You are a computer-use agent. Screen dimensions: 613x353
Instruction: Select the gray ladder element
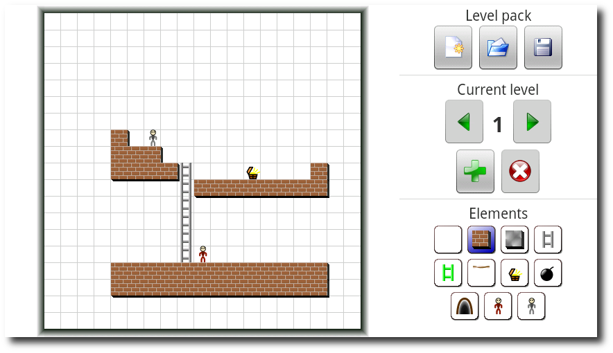[x=548, y=239]
